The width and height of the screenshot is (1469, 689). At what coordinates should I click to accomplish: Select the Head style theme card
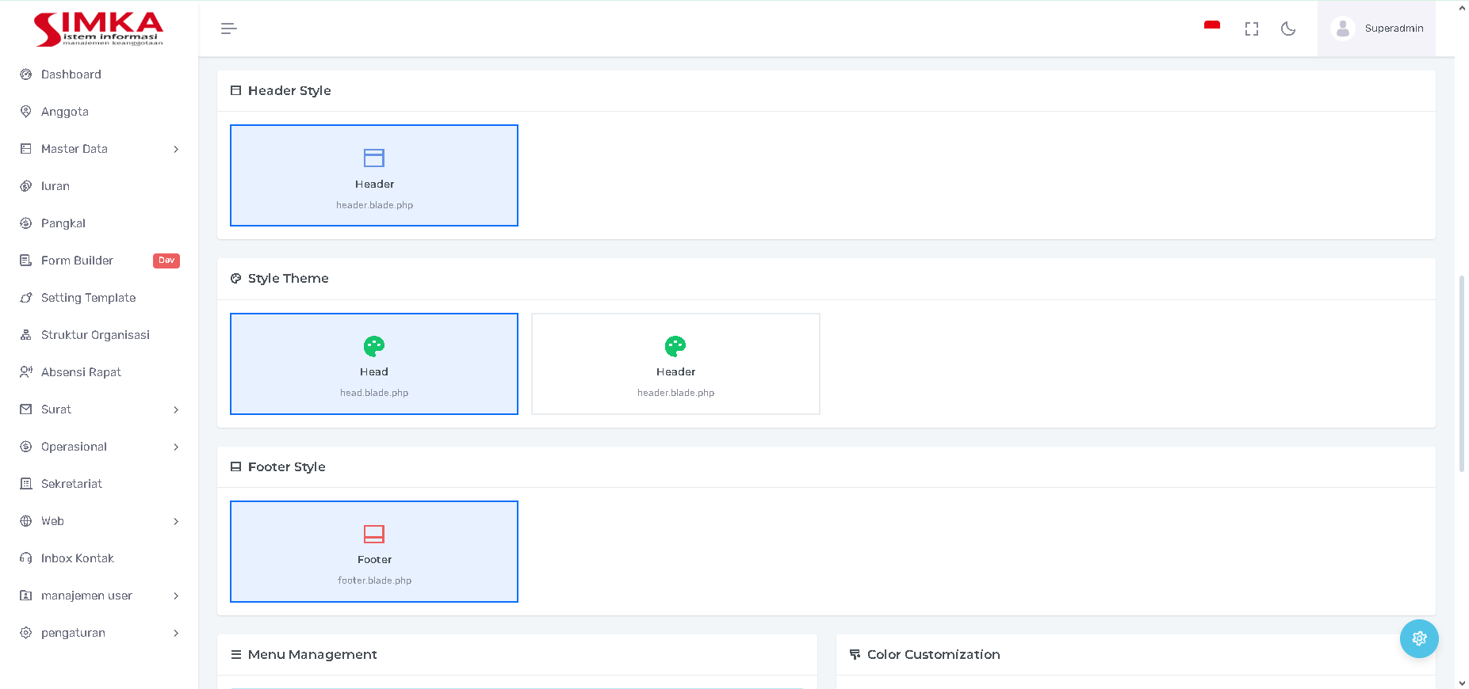(x=374, y=364)
